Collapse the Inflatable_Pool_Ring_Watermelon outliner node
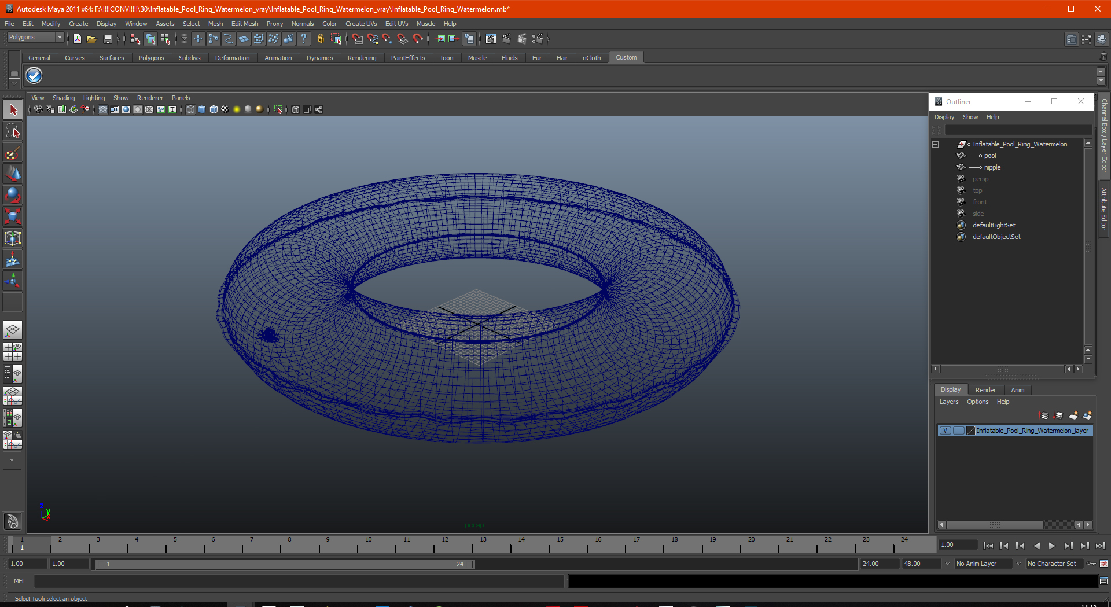 point(935,144)
